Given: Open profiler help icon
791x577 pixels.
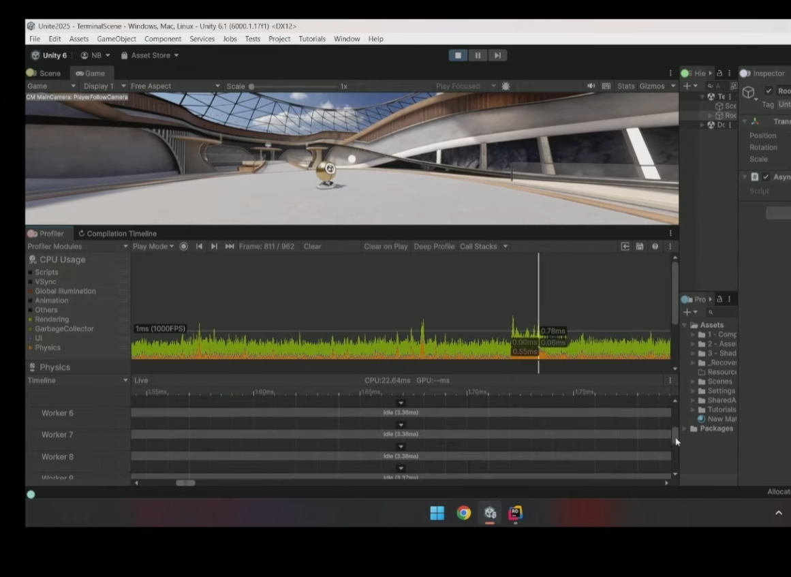Looking at the screenshot, I should coord(655,246).
